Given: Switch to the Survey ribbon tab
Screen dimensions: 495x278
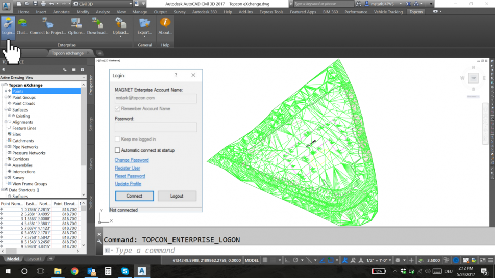Looking at the screenshot, I should point(180,12).
